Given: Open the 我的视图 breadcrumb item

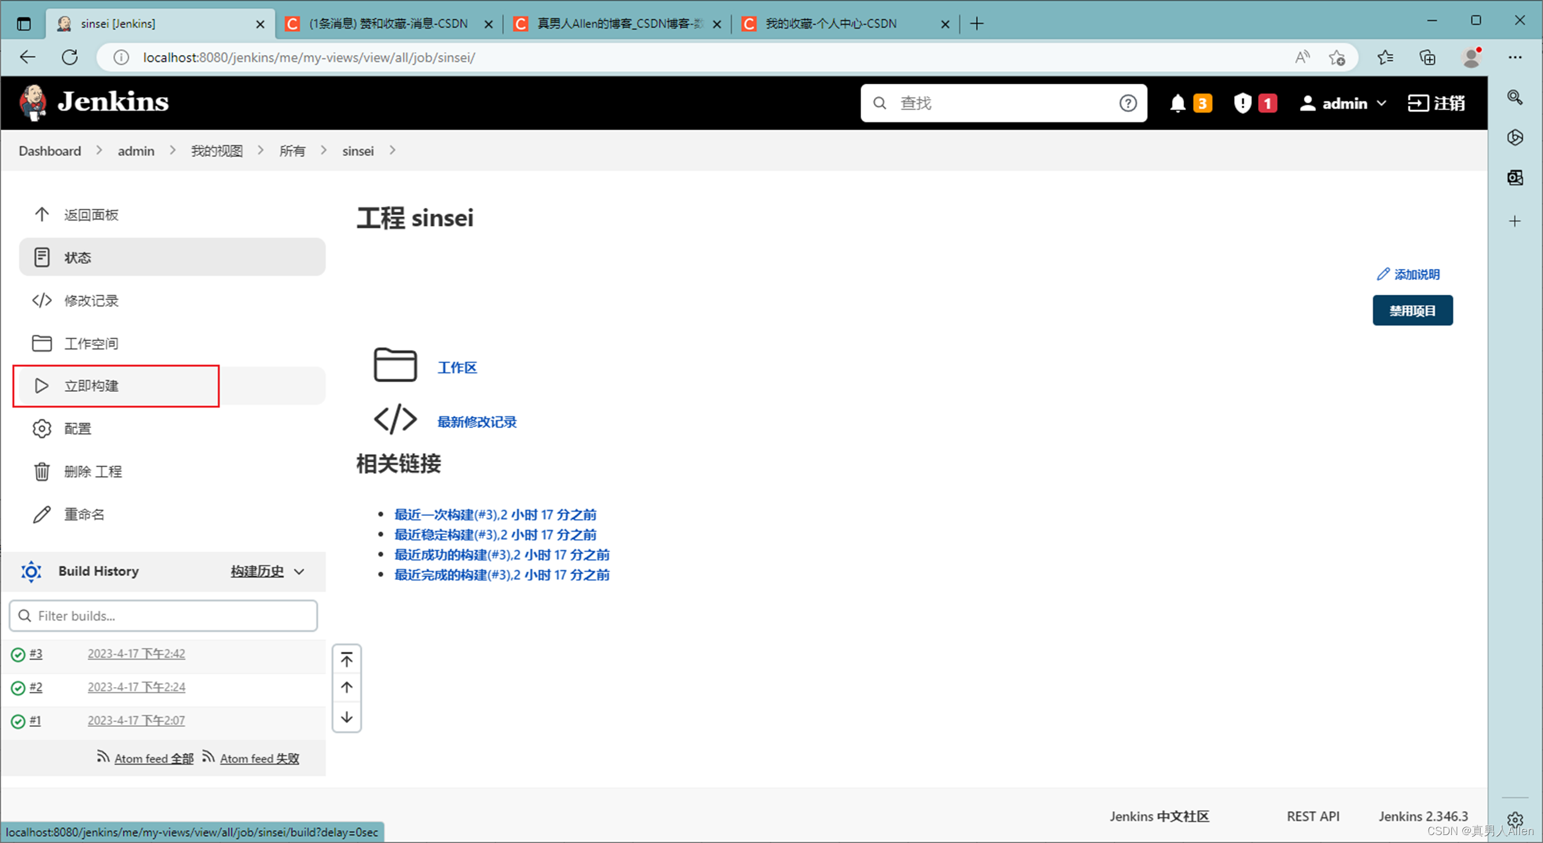Looking at the screenshot, I should point(216,150).
